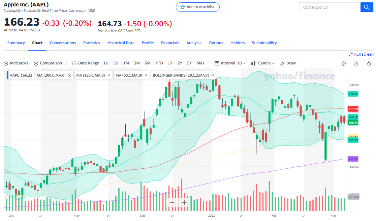Set chart range to 5D
This screenshot has width=376, height=221.
click(x=116, y=63)
